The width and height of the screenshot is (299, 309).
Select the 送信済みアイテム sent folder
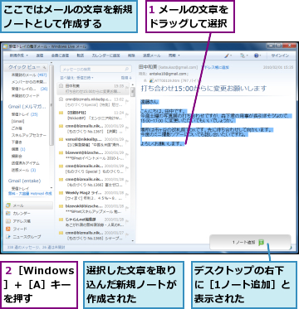click(26, 163)
